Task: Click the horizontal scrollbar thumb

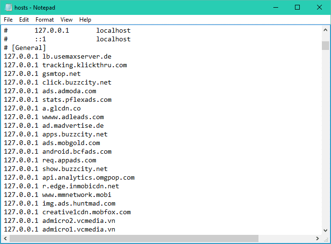Action: click(134, 238)
